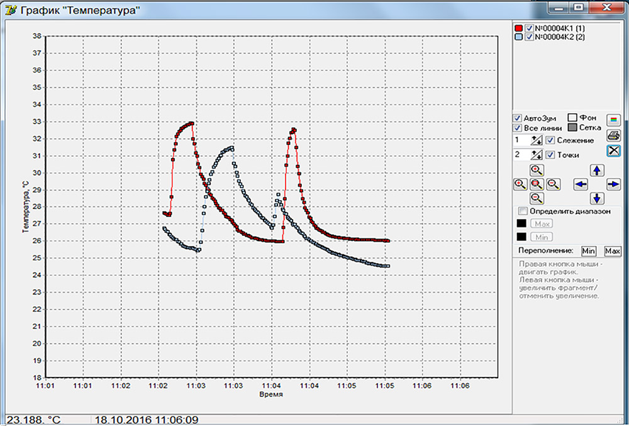
Task: Click the magnifier above the red reset magnifier
Action: (x=537, y=170)
